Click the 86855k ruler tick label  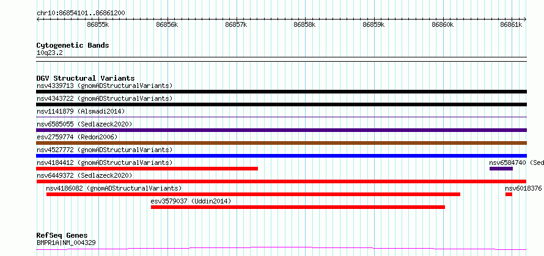click(98, 24)
